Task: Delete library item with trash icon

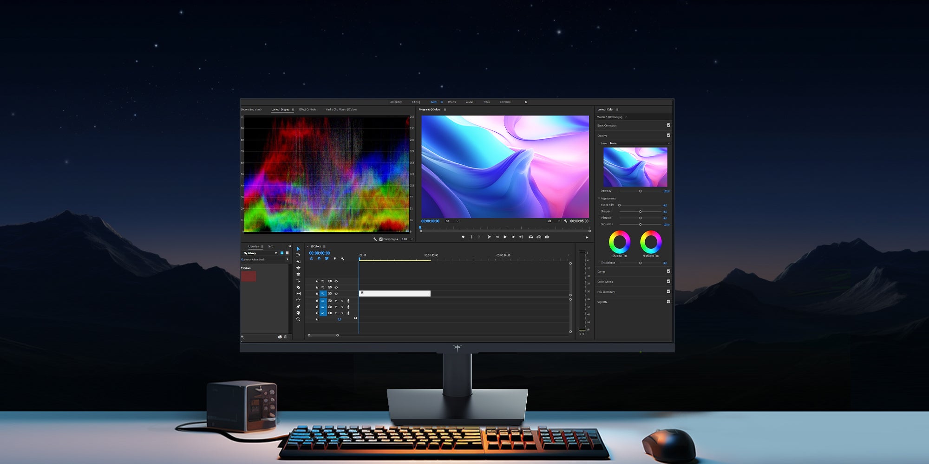Action: 285,337
